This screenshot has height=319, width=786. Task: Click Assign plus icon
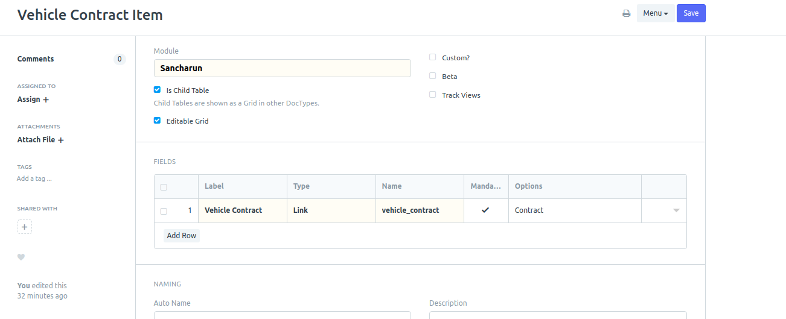pos(46,99)
